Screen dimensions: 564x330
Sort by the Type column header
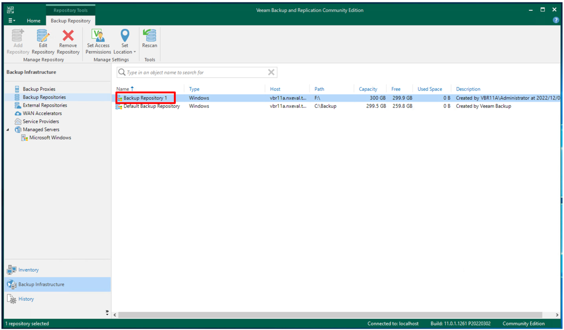pyautogui.click(x=194, y=89)
